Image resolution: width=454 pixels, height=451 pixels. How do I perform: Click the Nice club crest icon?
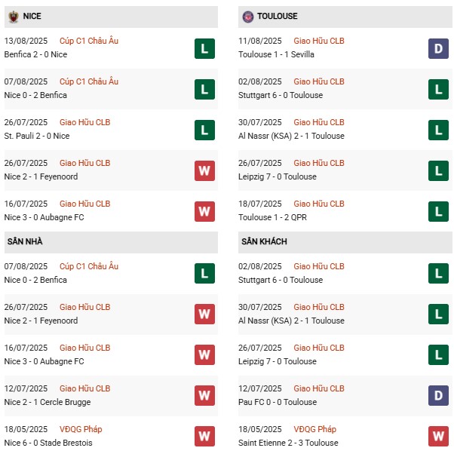13,16
